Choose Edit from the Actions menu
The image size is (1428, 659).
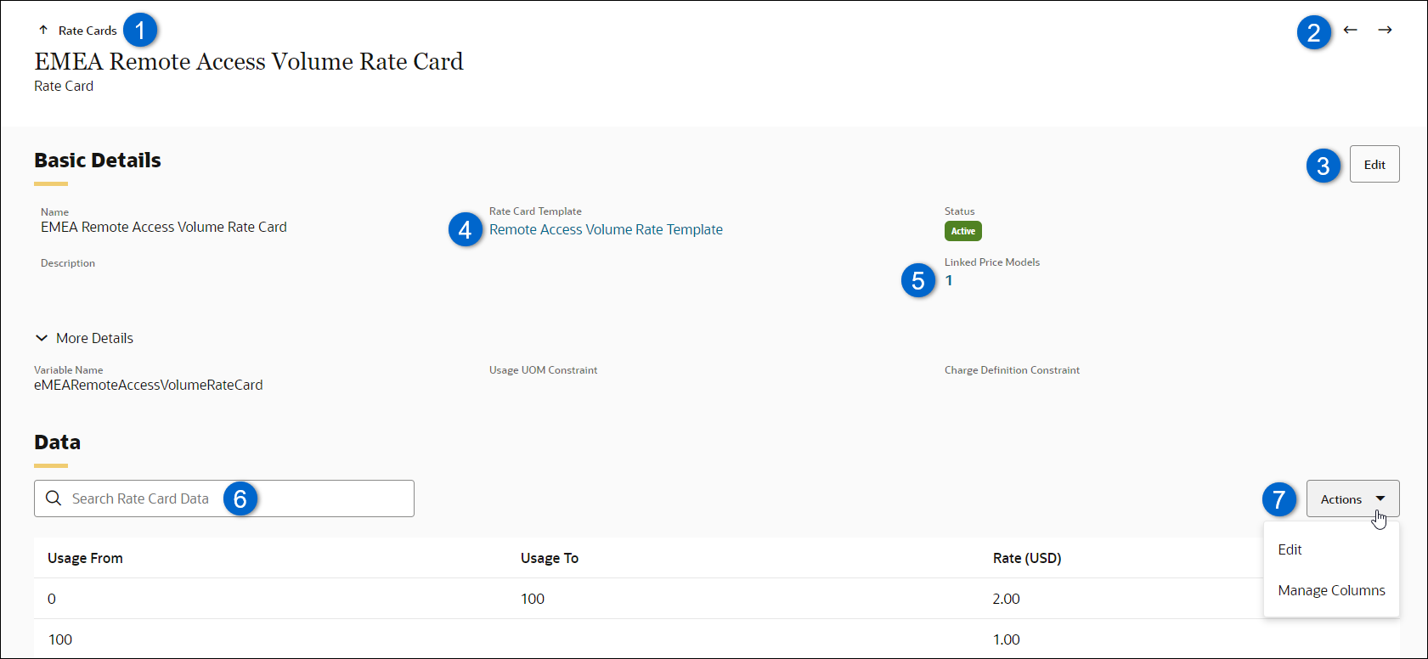(x=1290, y=549)
